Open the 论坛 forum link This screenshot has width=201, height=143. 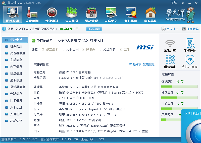pyautogui.click(x=174, y=2)
